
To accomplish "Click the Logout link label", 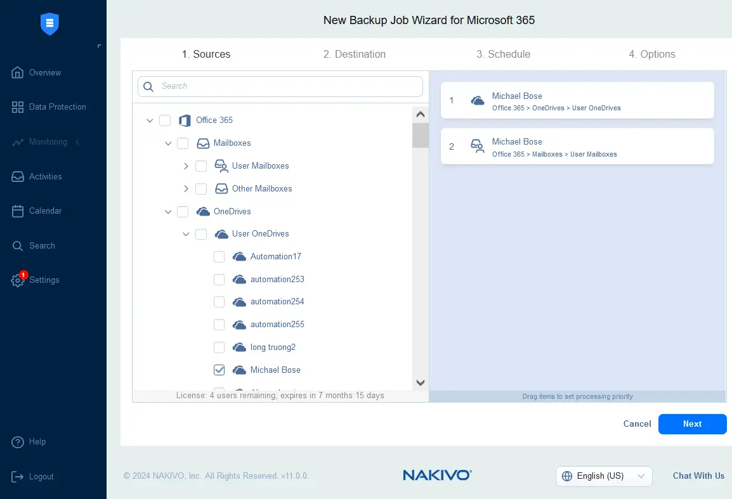I will pos(41,477).
